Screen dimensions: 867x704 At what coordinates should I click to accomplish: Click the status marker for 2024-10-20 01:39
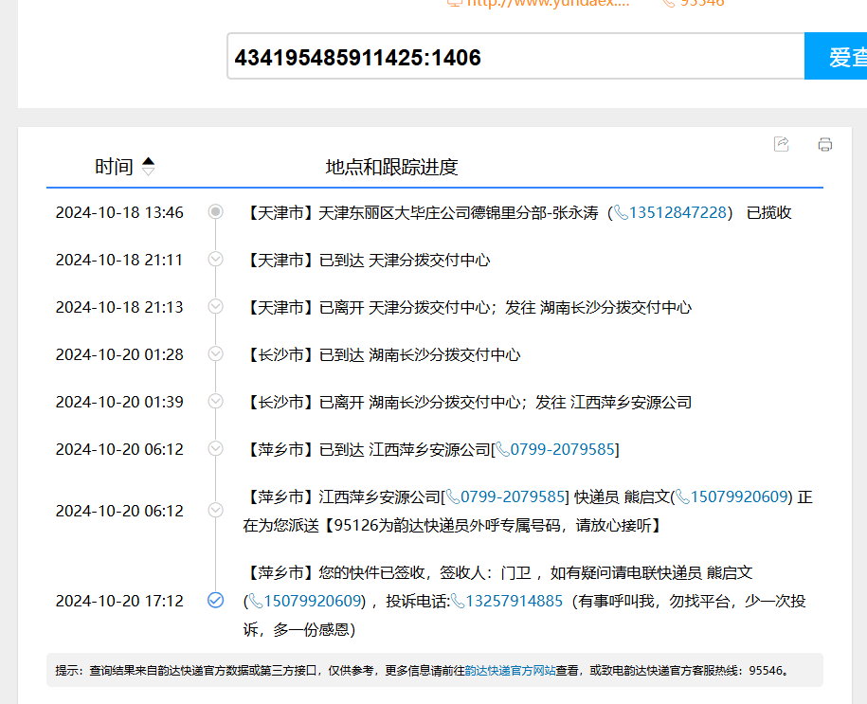216,401
